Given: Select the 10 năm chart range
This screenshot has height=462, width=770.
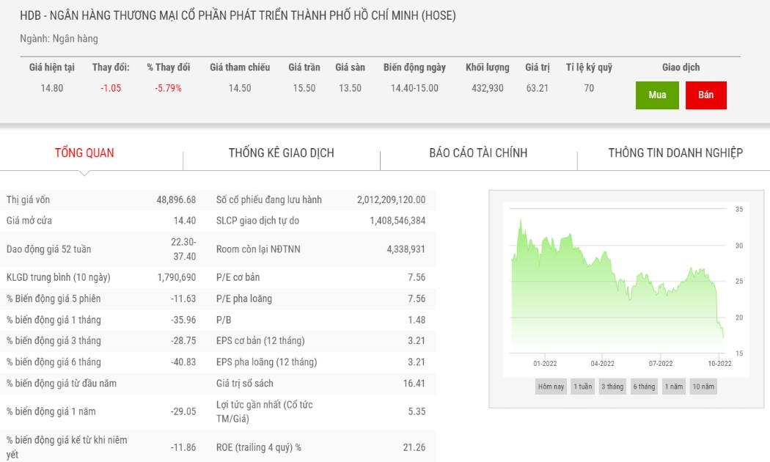Looking at the screenshot, I should (703, 386).
